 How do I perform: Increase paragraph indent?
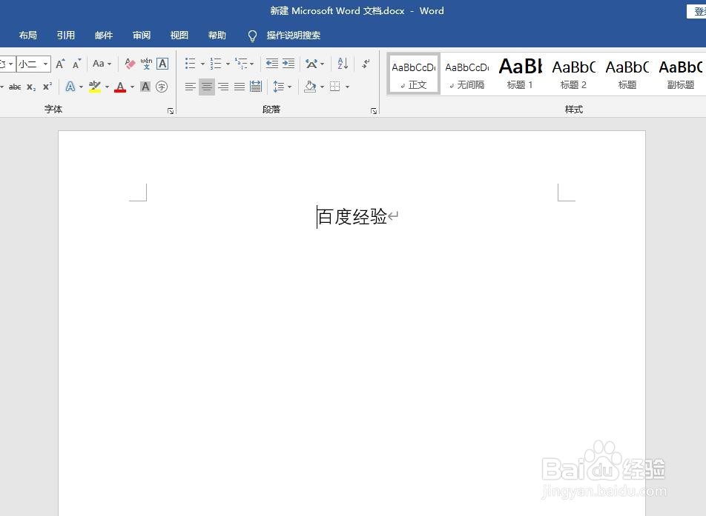point(288,64)
